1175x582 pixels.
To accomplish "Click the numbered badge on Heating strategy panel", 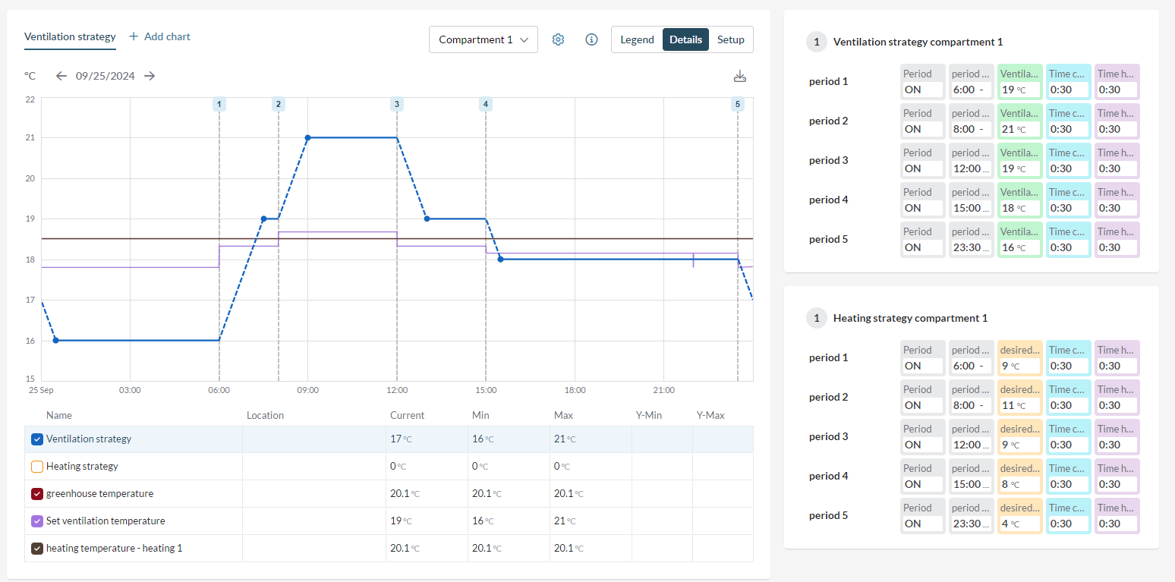I will 816,318.
